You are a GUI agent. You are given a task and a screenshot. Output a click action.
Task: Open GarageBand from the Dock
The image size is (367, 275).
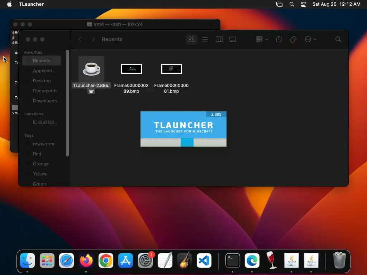(x=185, y=260)
